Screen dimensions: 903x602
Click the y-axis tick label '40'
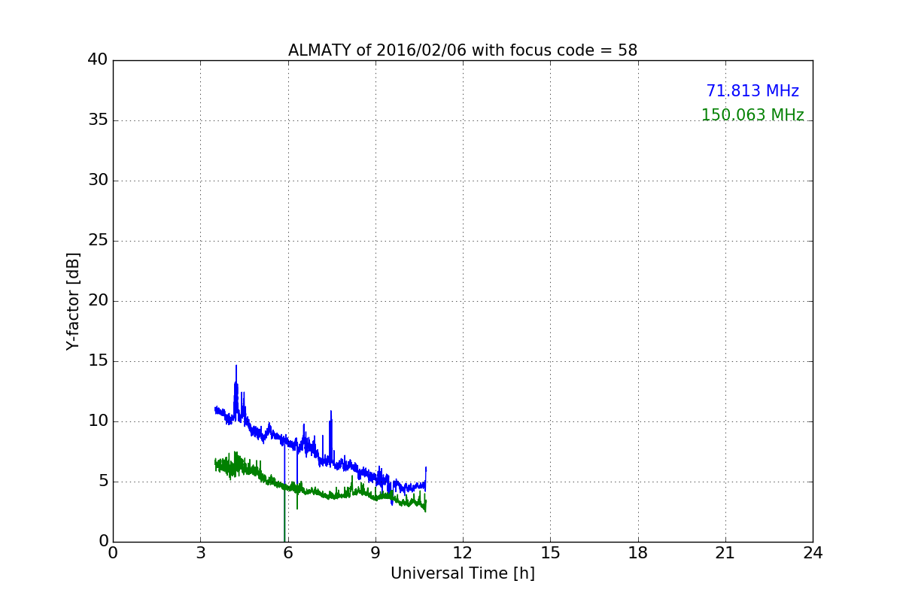(x=98, y=60)
